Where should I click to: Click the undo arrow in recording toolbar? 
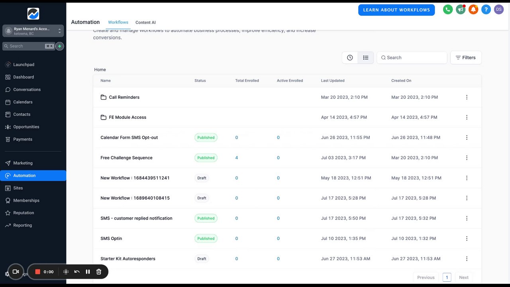point(77,272)
